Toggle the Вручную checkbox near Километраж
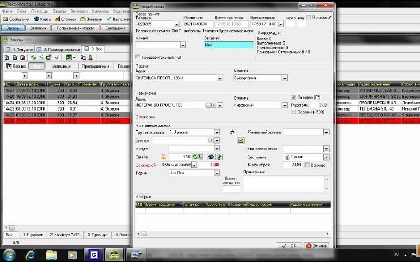420x262 pixels. point(307,165)
